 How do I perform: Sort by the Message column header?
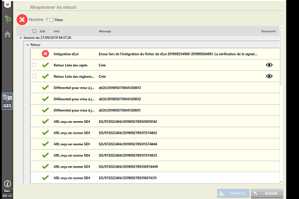click(105, 31)
